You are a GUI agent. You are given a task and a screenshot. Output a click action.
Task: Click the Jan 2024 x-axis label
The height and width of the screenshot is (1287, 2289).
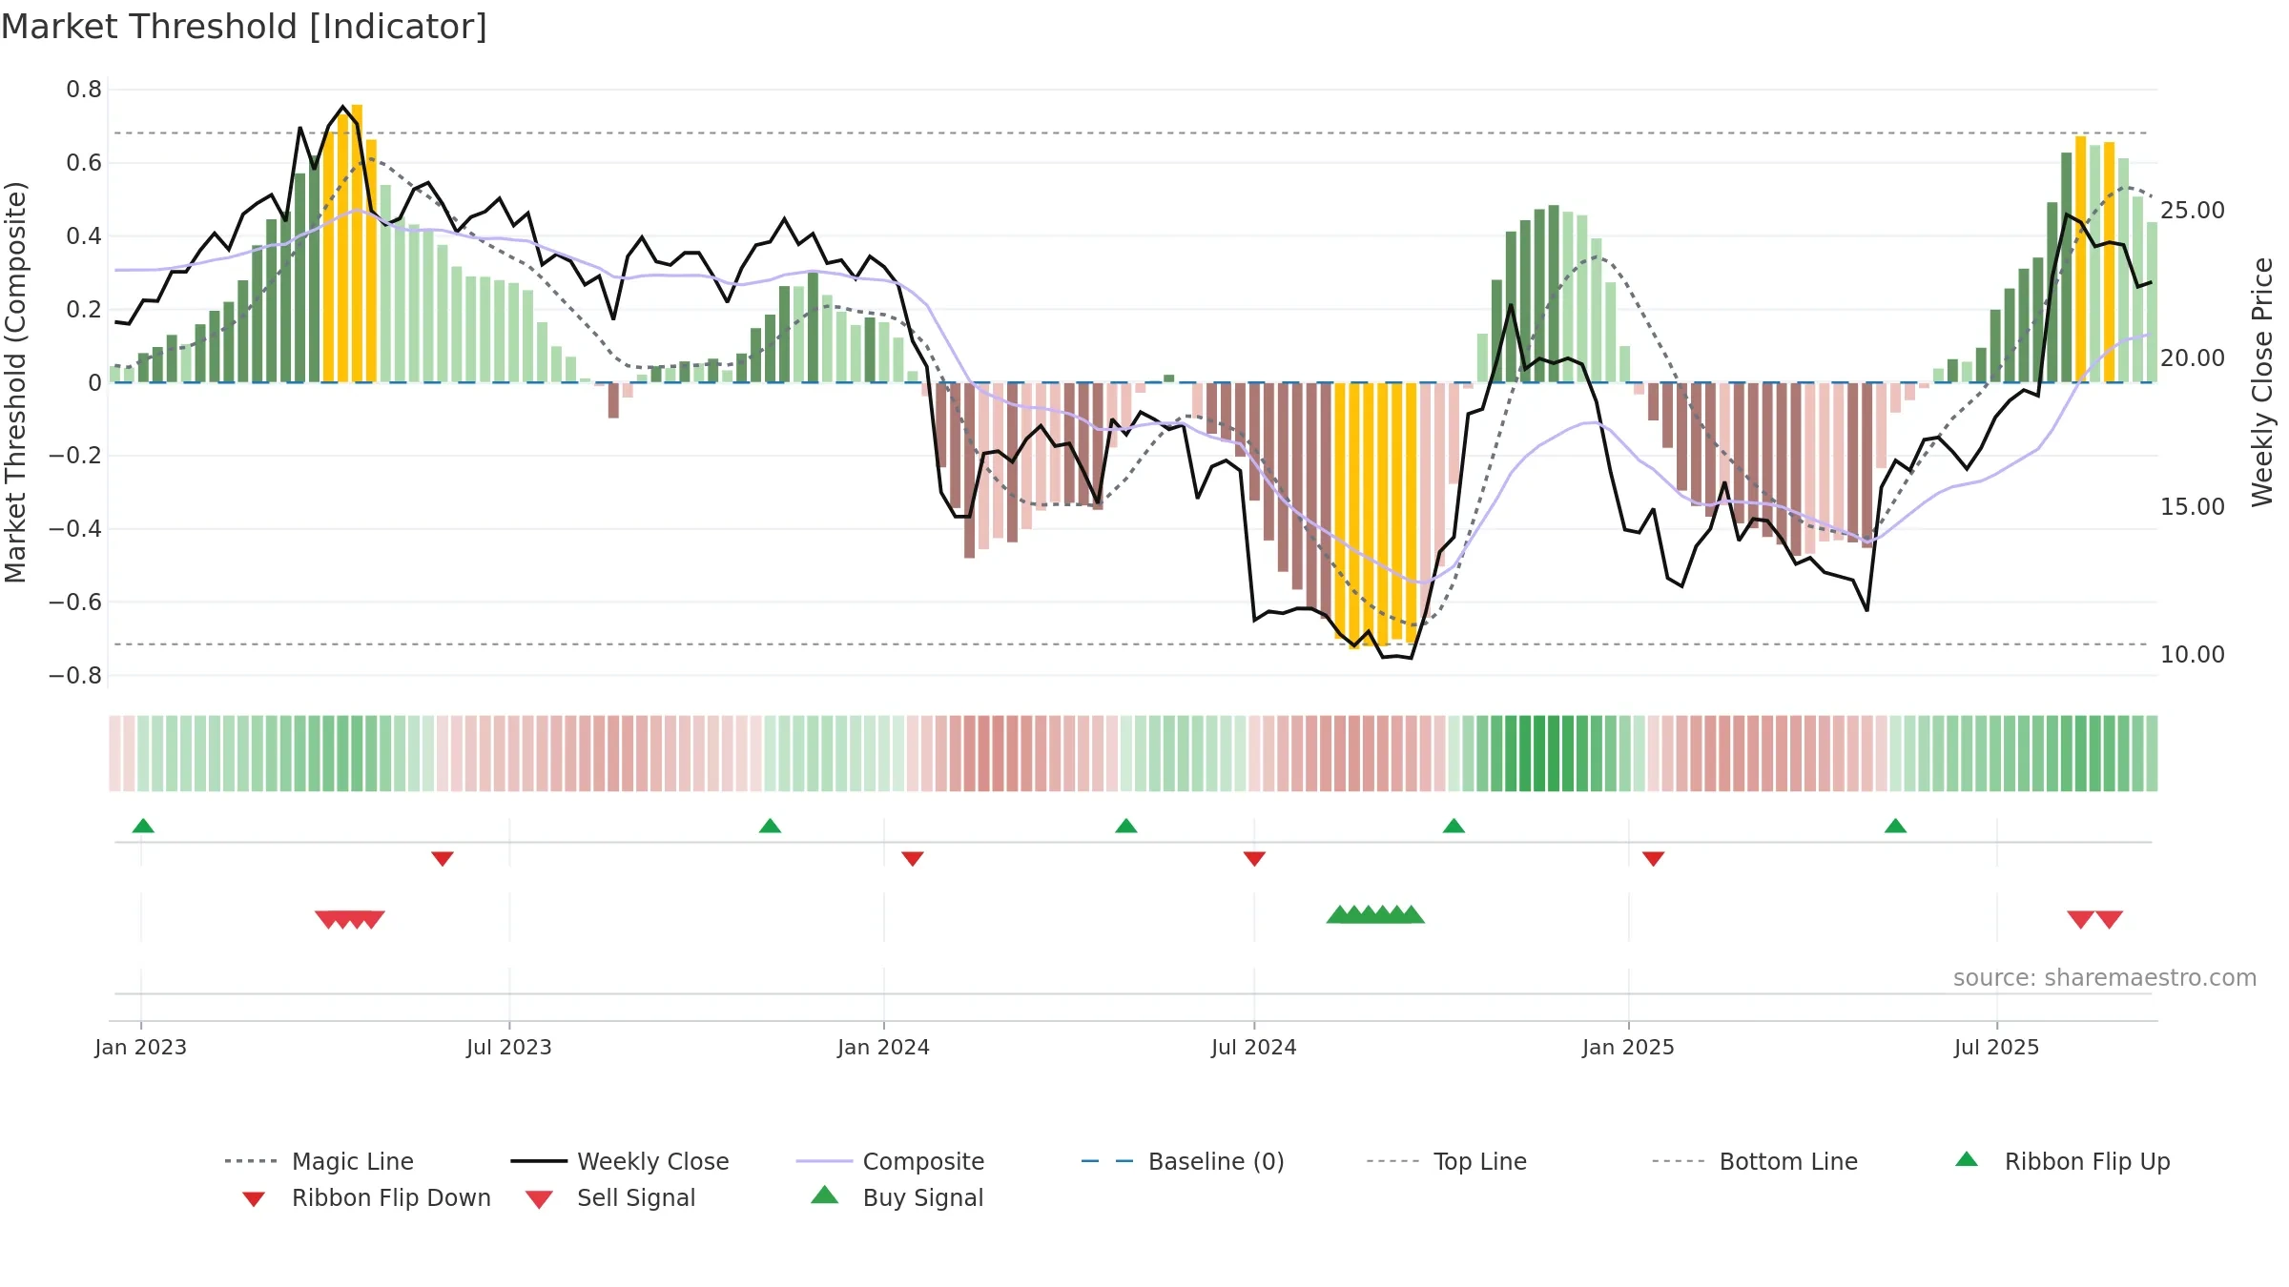tap(884, 1047)
